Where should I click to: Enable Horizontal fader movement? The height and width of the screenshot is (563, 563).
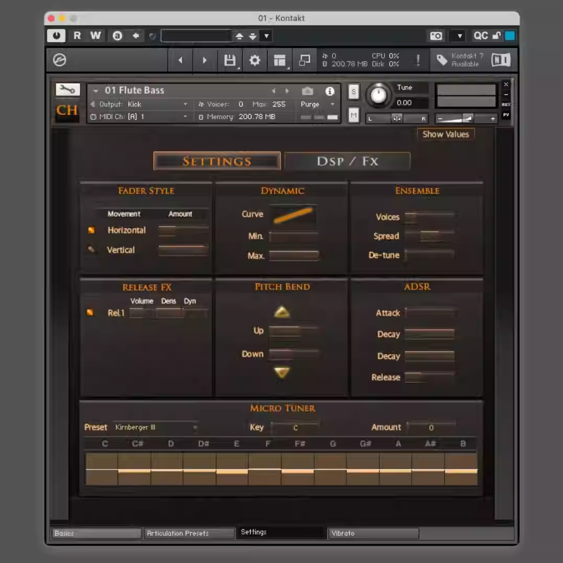[91, 230]
